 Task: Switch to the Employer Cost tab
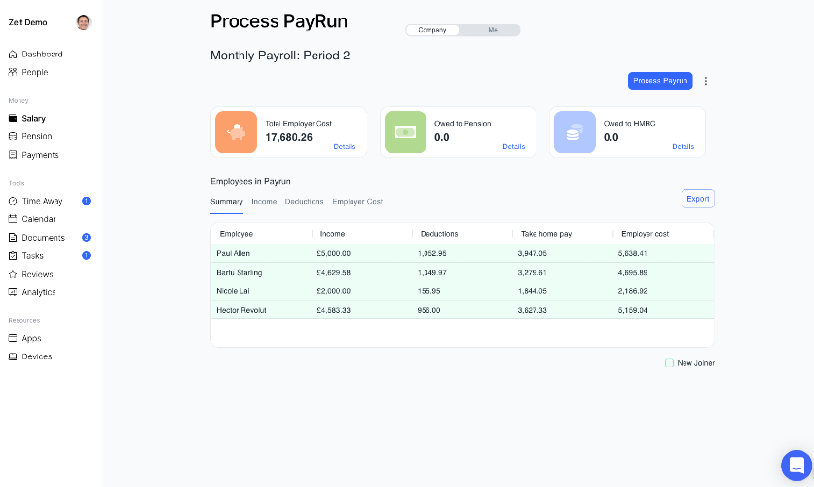(357, 202)
